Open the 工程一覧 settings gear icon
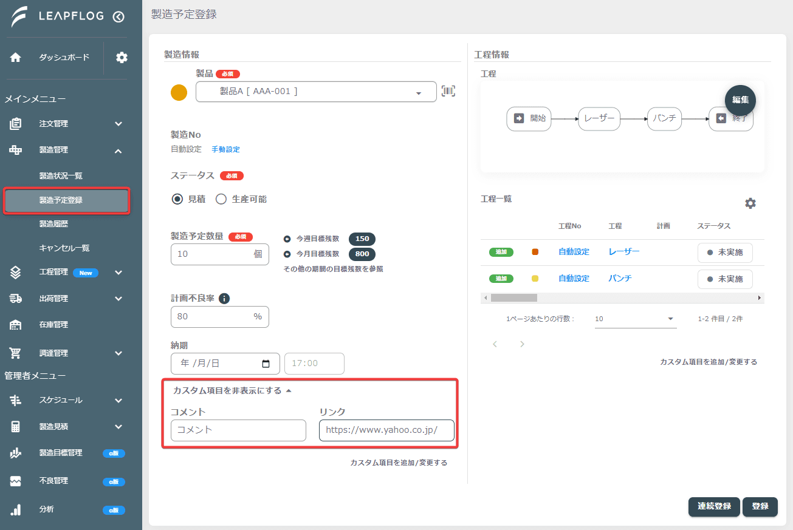 750,203
